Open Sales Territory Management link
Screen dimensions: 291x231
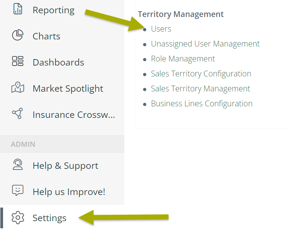tap(200, 89)
